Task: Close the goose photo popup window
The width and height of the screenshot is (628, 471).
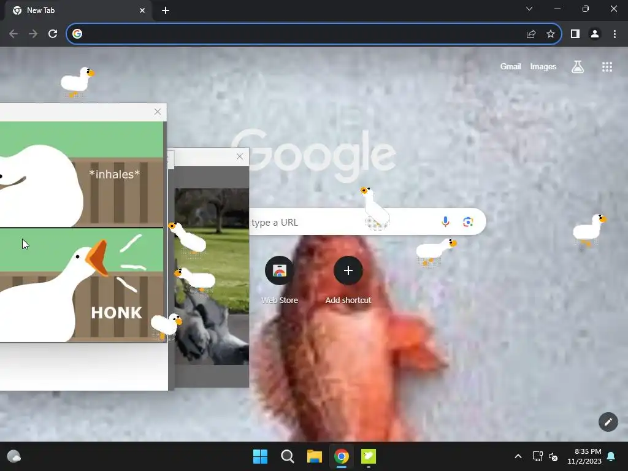Action: click(240, 156)
